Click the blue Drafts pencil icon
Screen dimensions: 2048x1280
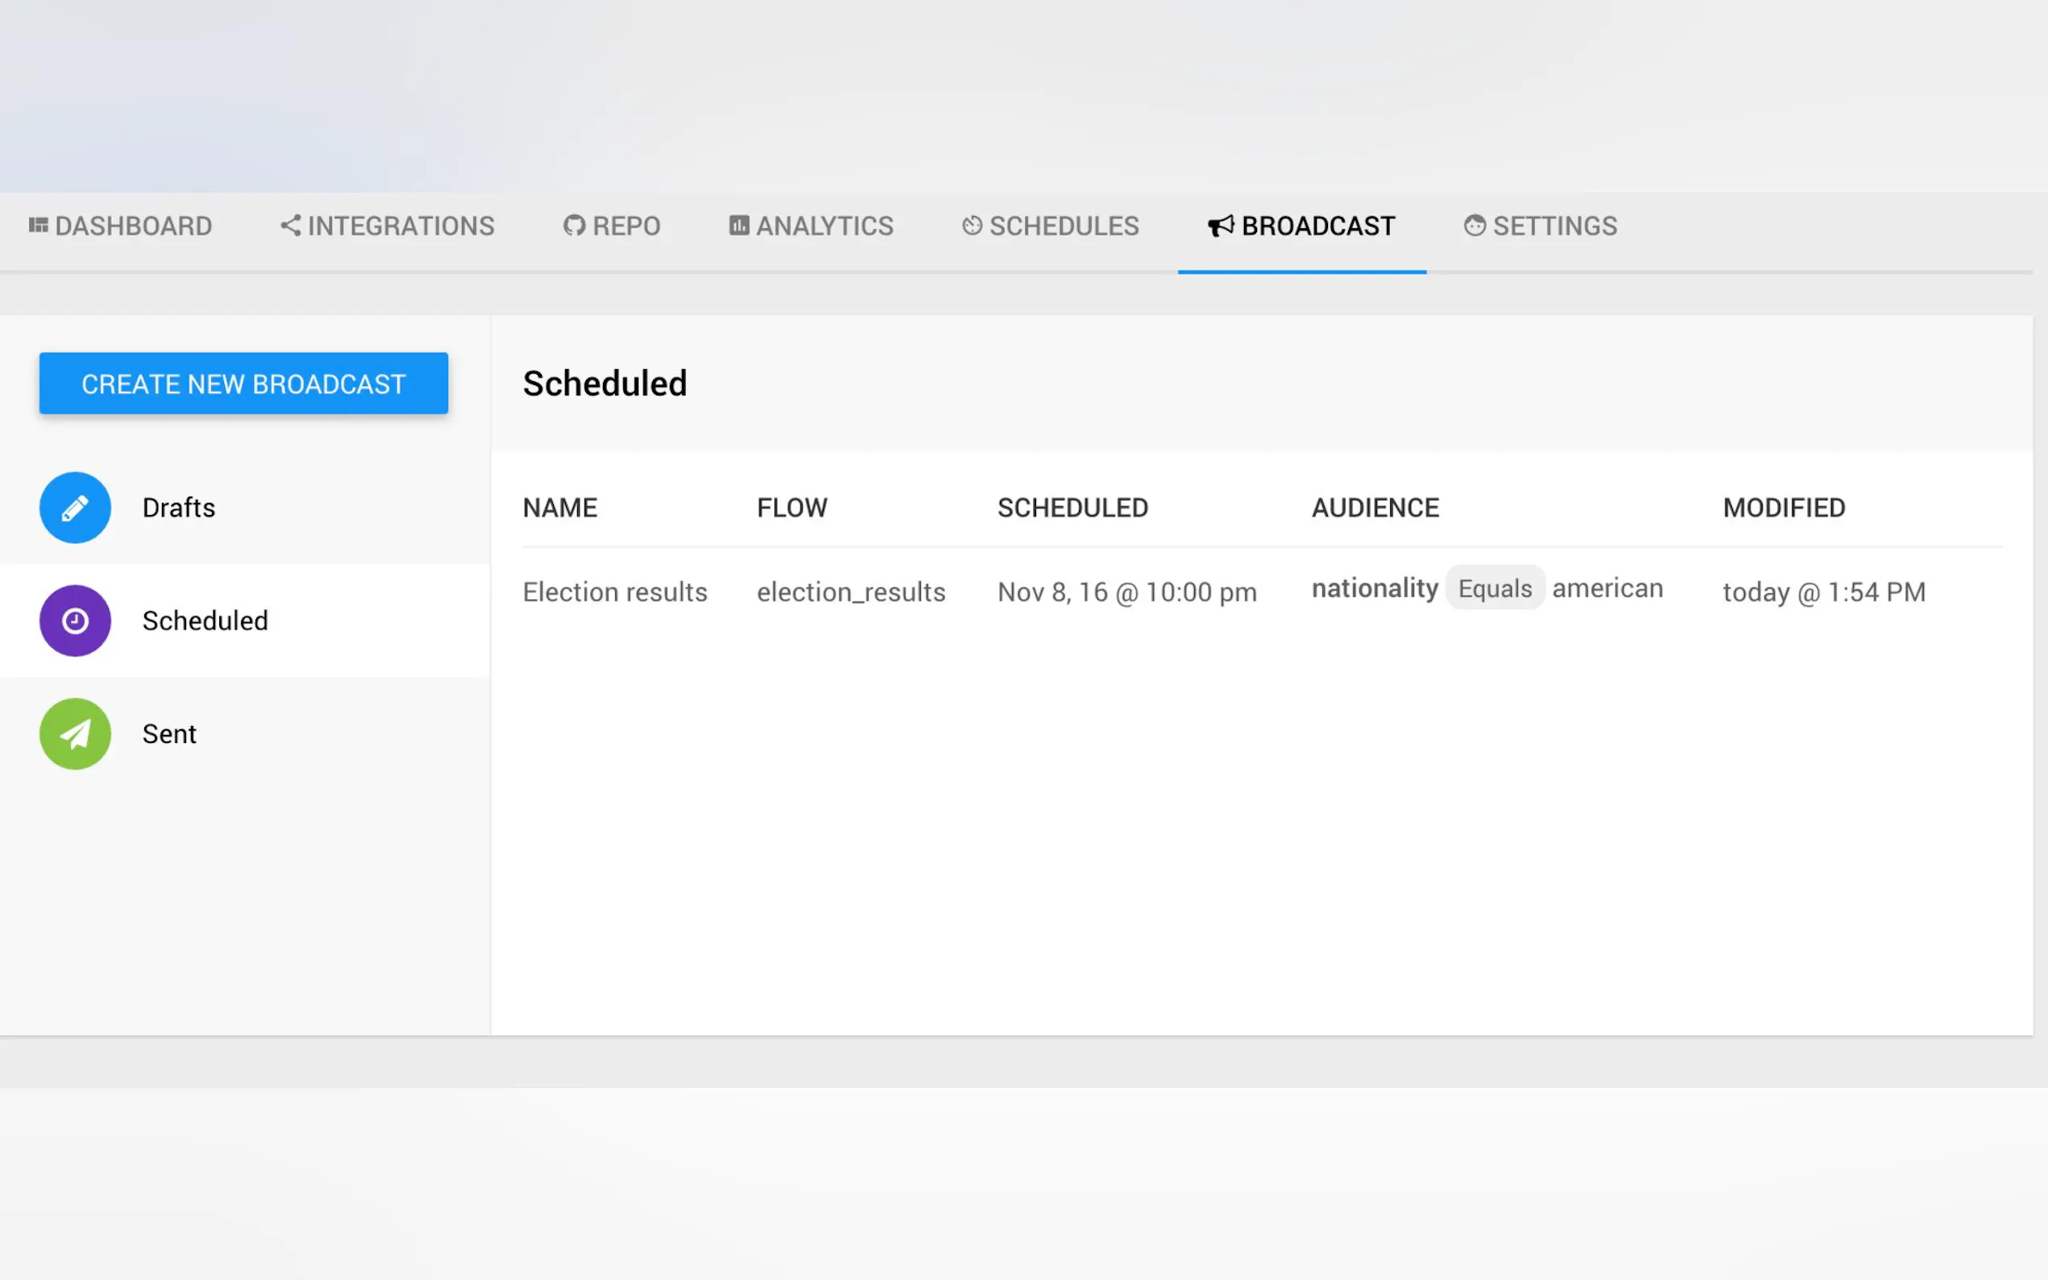(74, 507)
